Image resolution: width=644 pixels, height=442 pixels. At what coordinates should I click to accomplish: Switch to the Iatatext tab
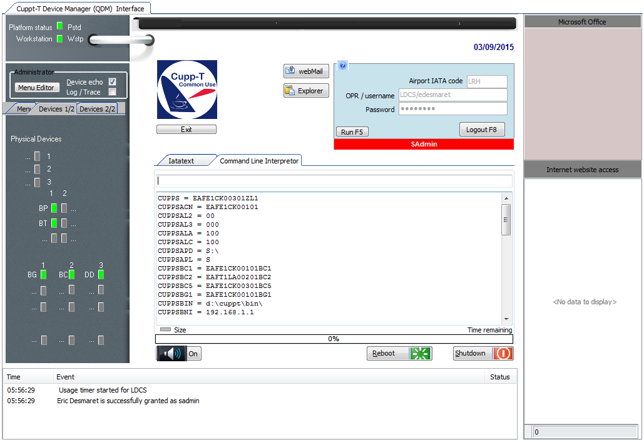pyautogui.click(x=181, y=161)
